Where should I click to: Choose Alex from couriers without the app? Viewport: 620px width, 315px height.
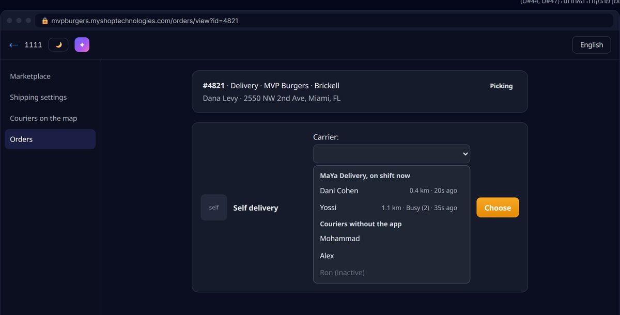point(392,256)
